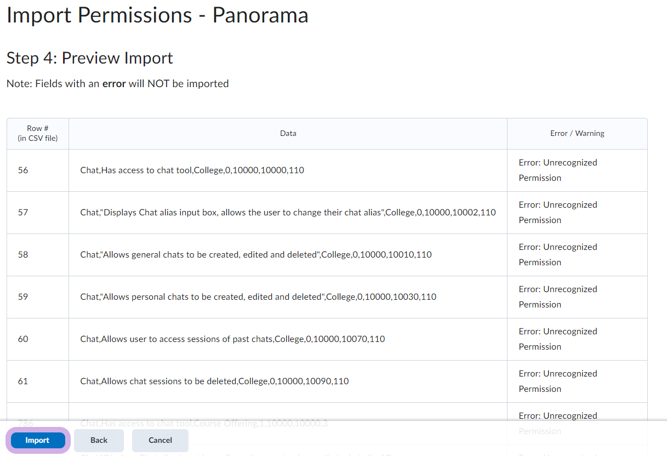Click the Data column header
The width and height of the screenshot is (667, 456).
288,134
